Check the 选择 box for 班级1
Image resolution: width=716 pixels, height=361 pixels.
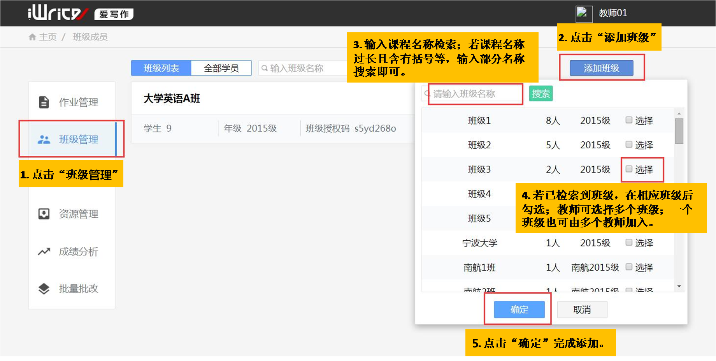tap(629, 120)
